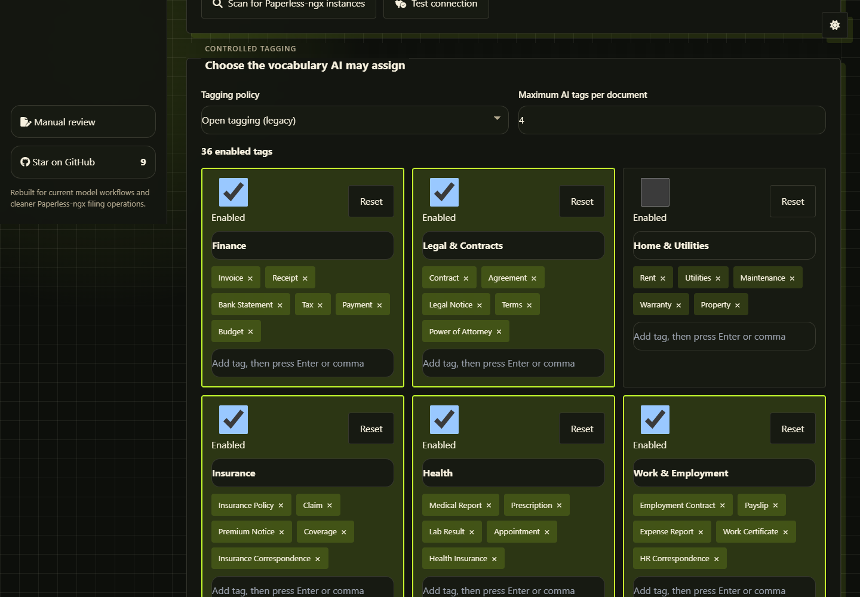Remove the Payslip tag
This screenshot has width=860, height=597.
coord(776,506)
